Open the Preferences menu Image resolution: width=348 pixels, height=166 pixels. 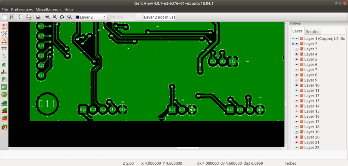pos(22,10)
